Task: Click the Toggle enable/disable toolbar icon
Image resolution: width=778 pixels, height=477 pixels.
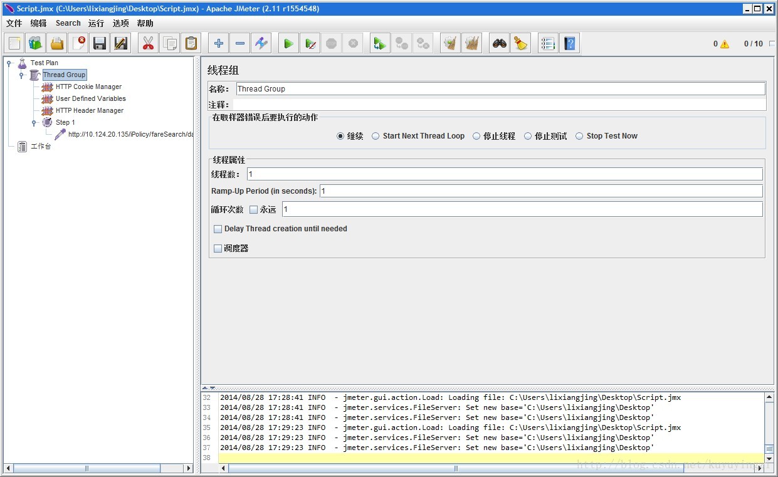Action: [x=261, y=43]
